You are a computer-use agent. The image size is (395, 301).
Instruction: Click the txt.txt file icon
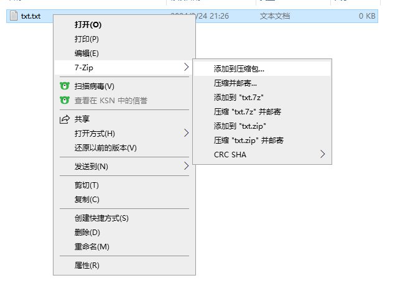pos(14,16)
